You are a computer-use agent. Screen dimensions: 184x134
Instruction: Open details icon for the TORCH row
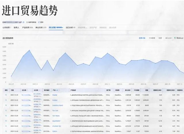pos(6,131)
